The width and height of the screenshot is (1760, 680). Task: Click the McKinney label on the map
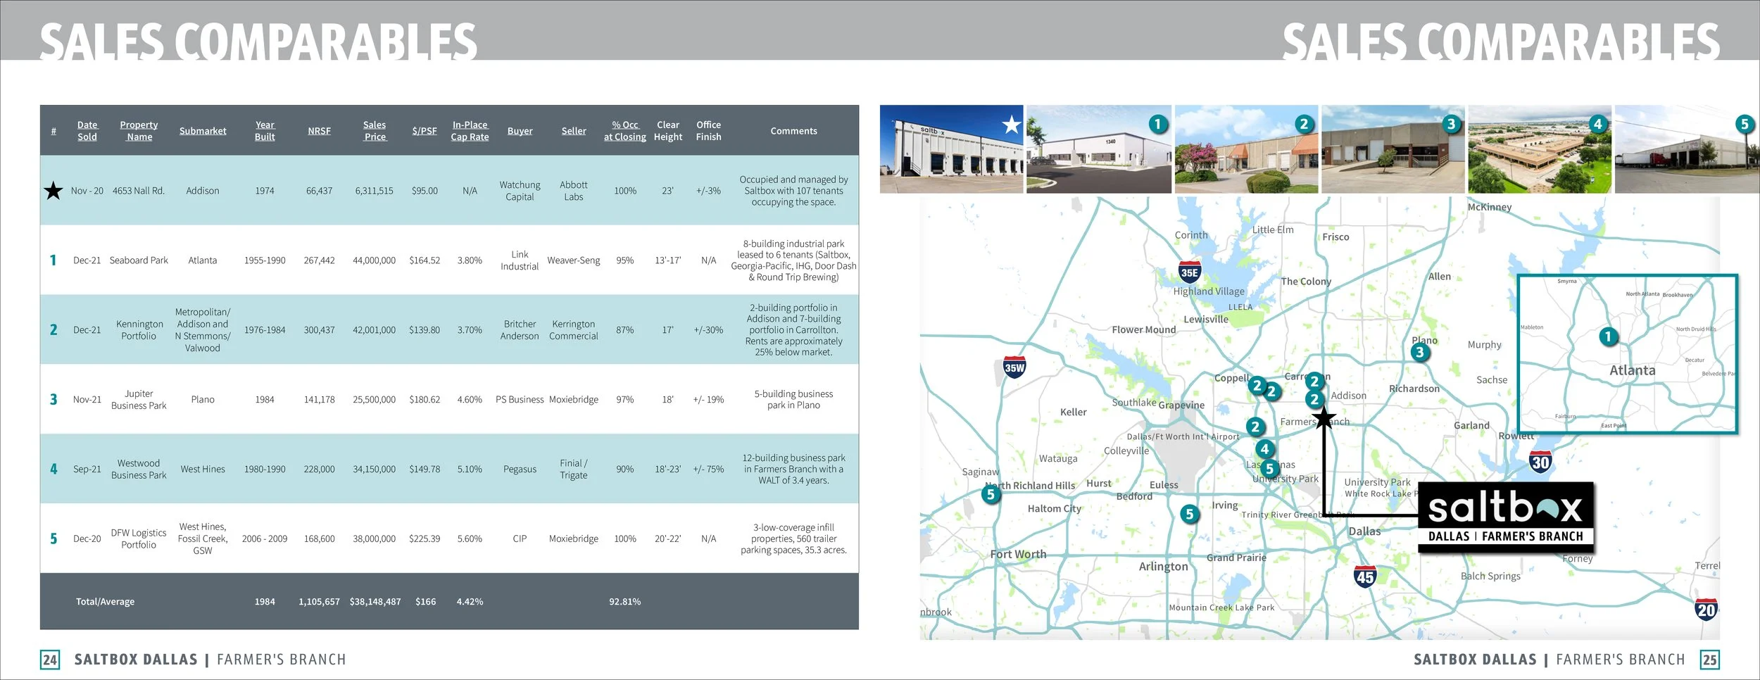pos(1490,207)
